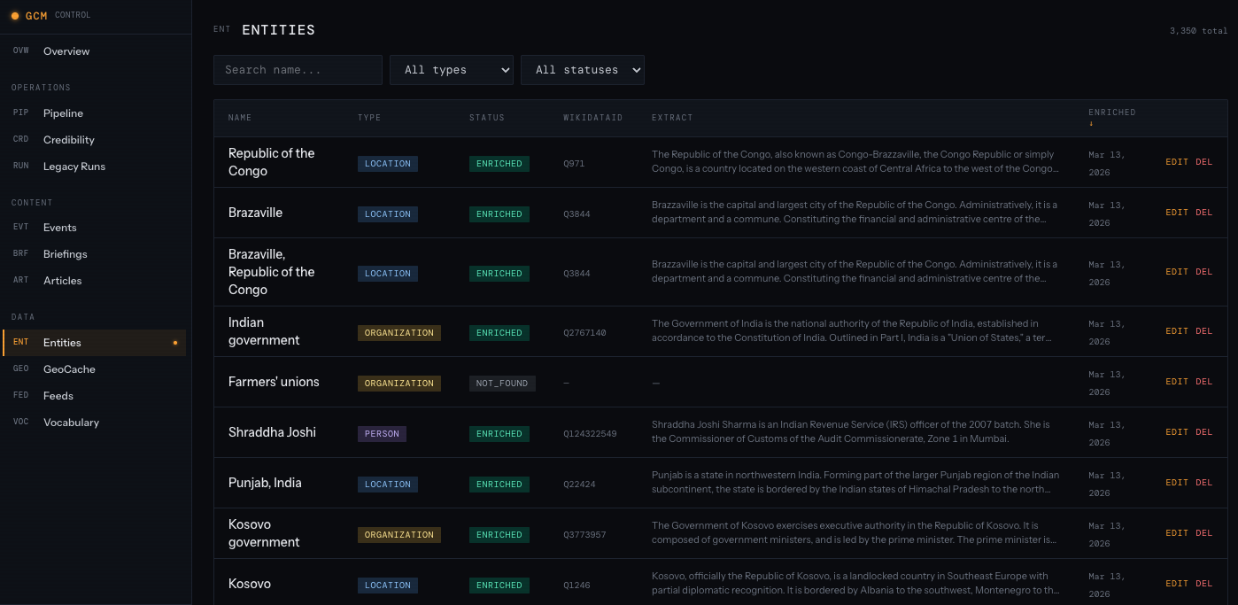This screenshot has width=1238, height=605.
Task: Click inside the Search name field
Action: 298,69
